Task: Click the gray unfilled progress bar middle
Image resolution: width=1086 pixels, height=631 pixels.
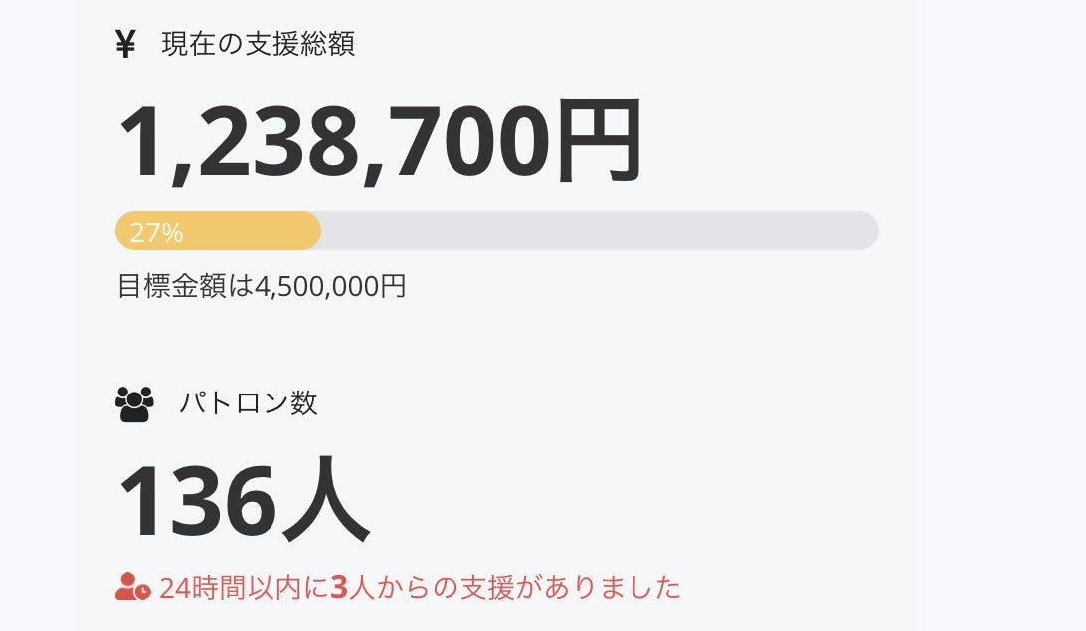Action: click(x=597, y=231)
